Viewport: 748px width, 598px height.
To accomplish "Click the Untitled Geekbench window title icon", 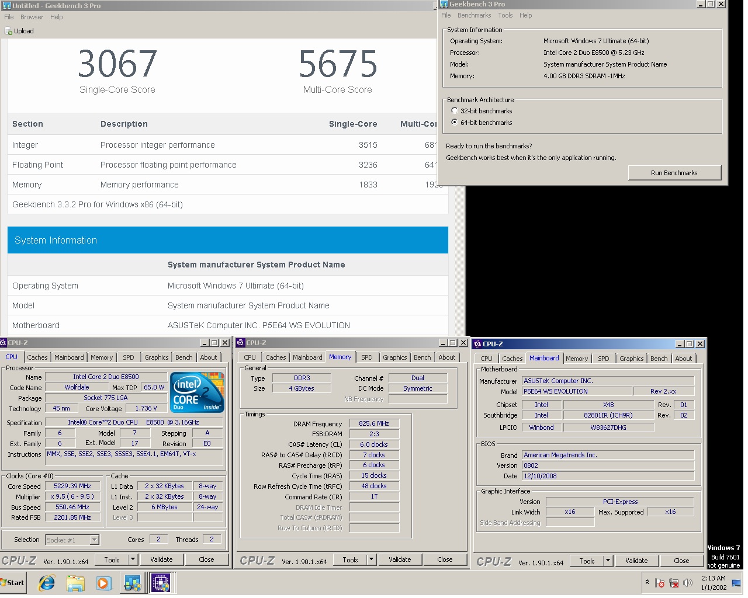I will coord(6,5).
